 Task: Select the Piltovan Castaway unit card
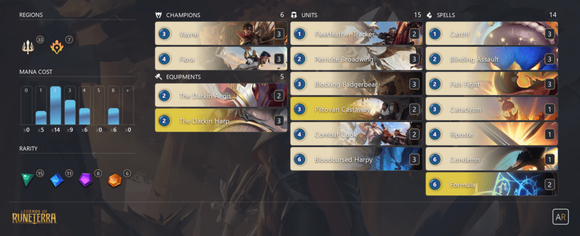[x=357, y=109]
